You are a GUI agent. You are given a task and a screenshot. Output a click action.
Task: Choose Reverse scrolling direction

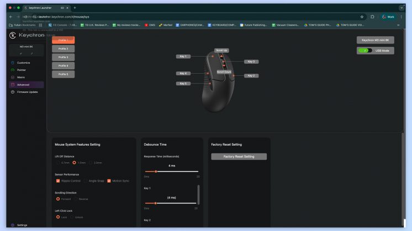pyautogui.click(x=75, y=199)
